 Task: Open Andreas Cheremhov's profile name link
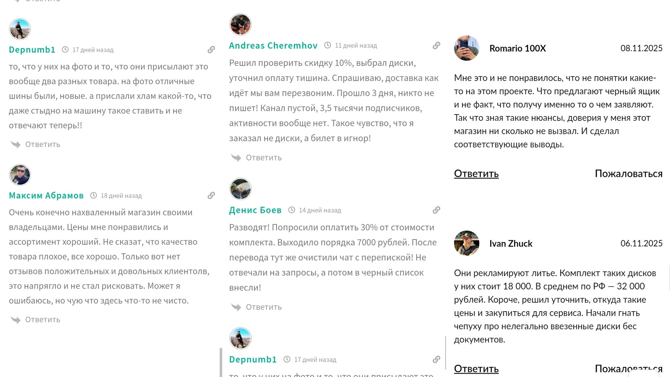pos(273,46)
